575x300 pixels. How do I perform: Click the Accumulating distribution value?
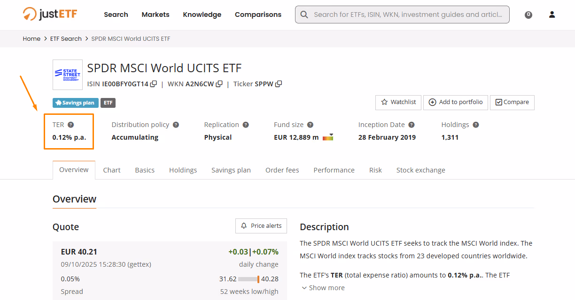[135, 137]
